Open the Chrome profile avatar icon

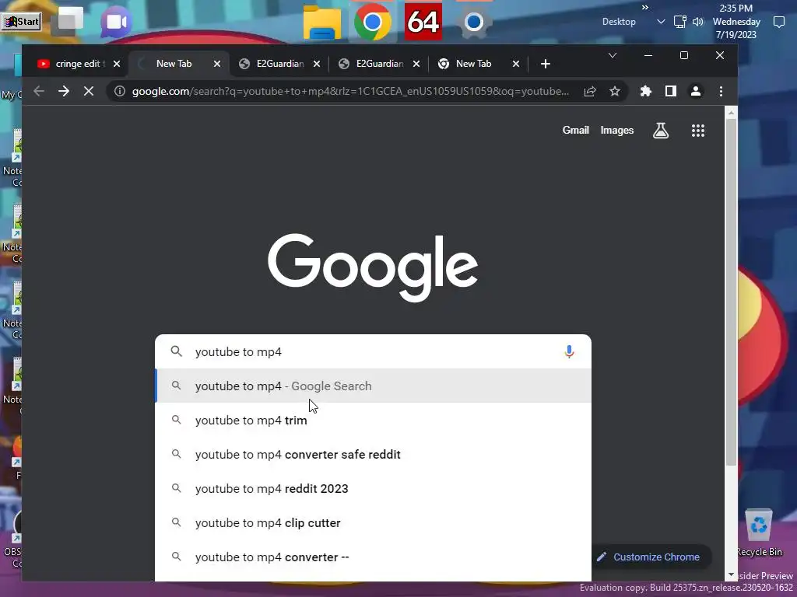(695, 92)
